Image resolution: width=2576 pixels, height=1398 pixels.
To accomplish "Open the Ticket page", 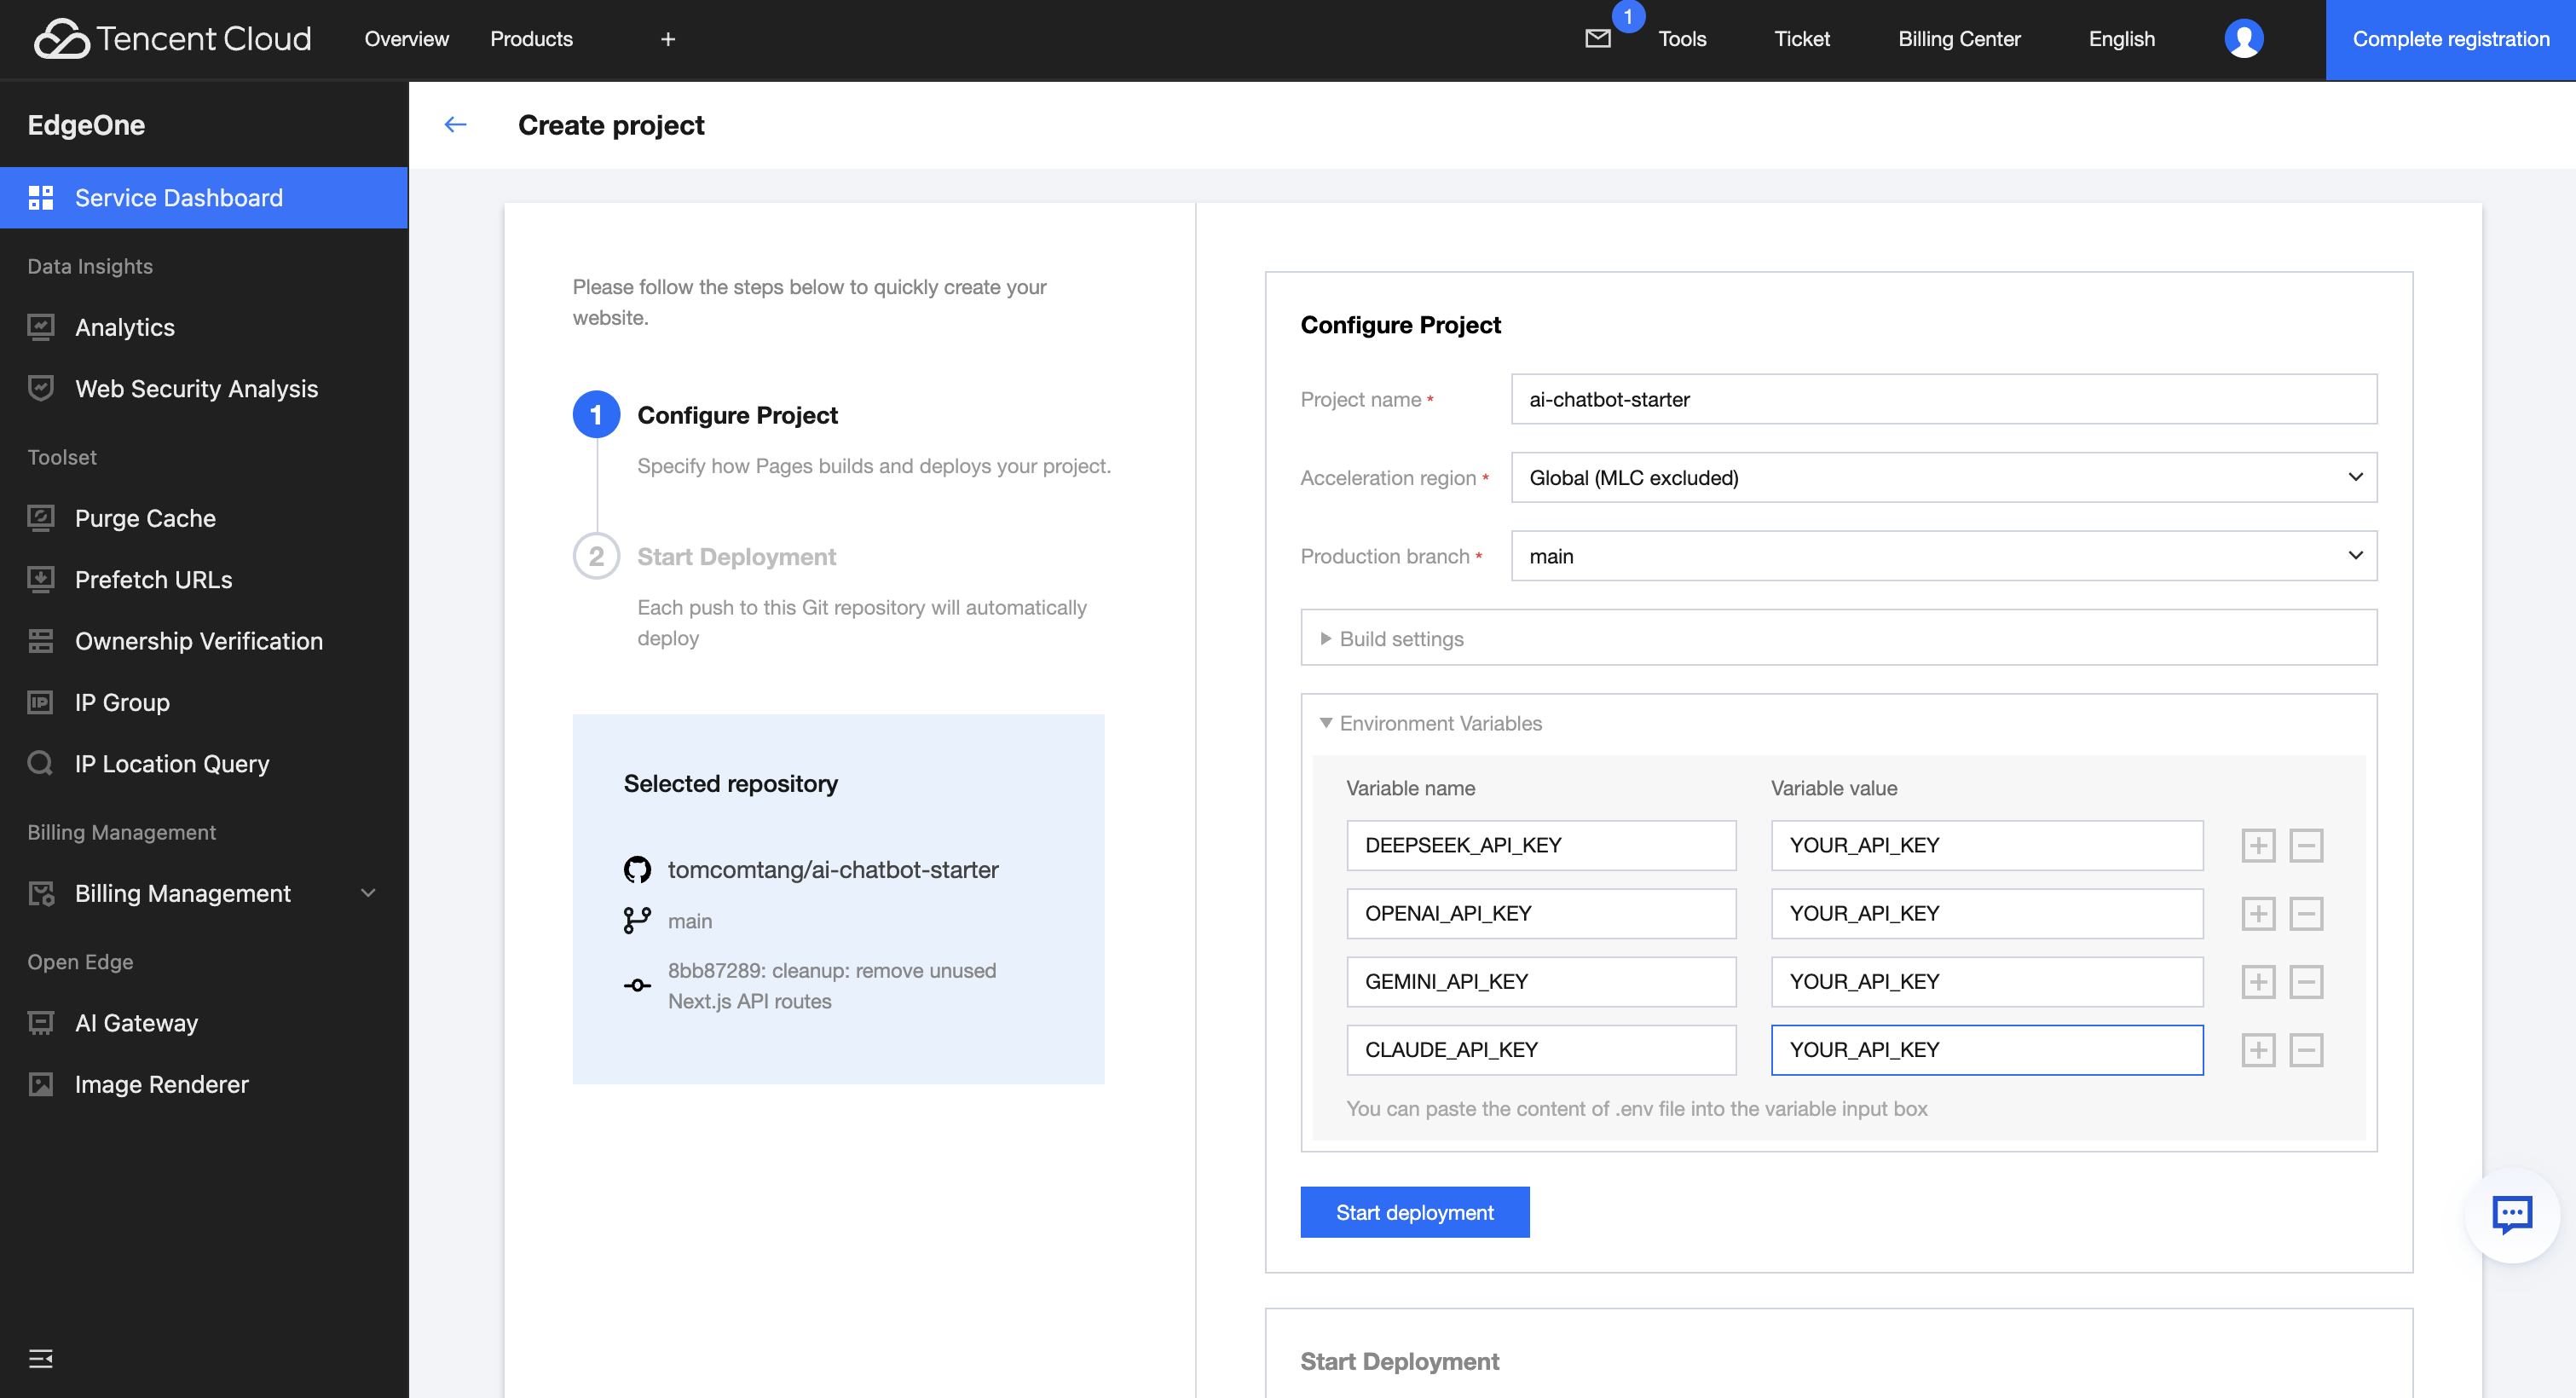I will (x=1802, y=39).
